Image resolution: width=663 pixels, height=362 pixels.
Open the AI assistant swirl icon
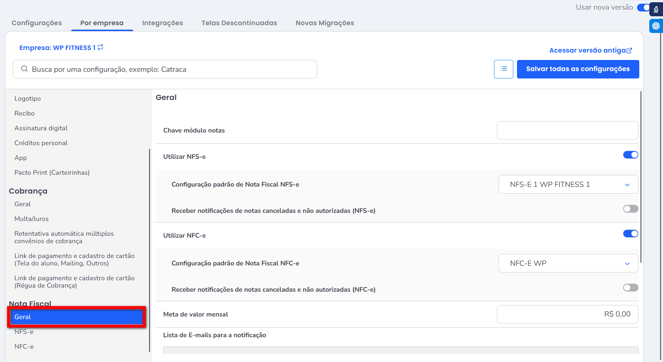coord(656,26)
